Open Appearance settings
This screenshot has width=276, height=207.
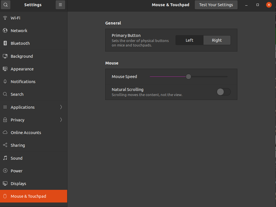[x=34, y=69]
